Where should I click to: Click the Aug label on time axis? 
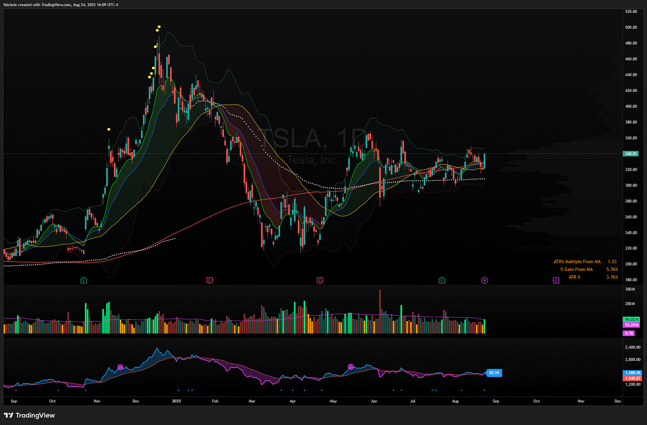(455, 401)
